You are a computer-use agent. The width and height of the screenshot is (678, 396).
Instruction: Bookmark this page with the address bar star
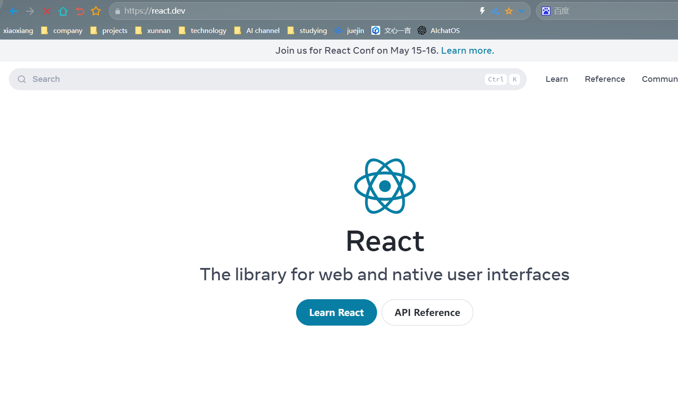[509, 11]
